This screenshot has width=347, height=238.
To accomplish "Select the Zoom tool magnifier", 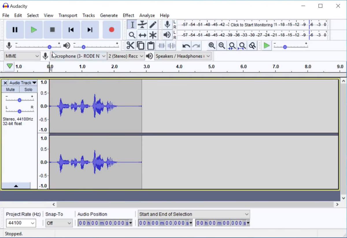I will (x=132, y=35).
